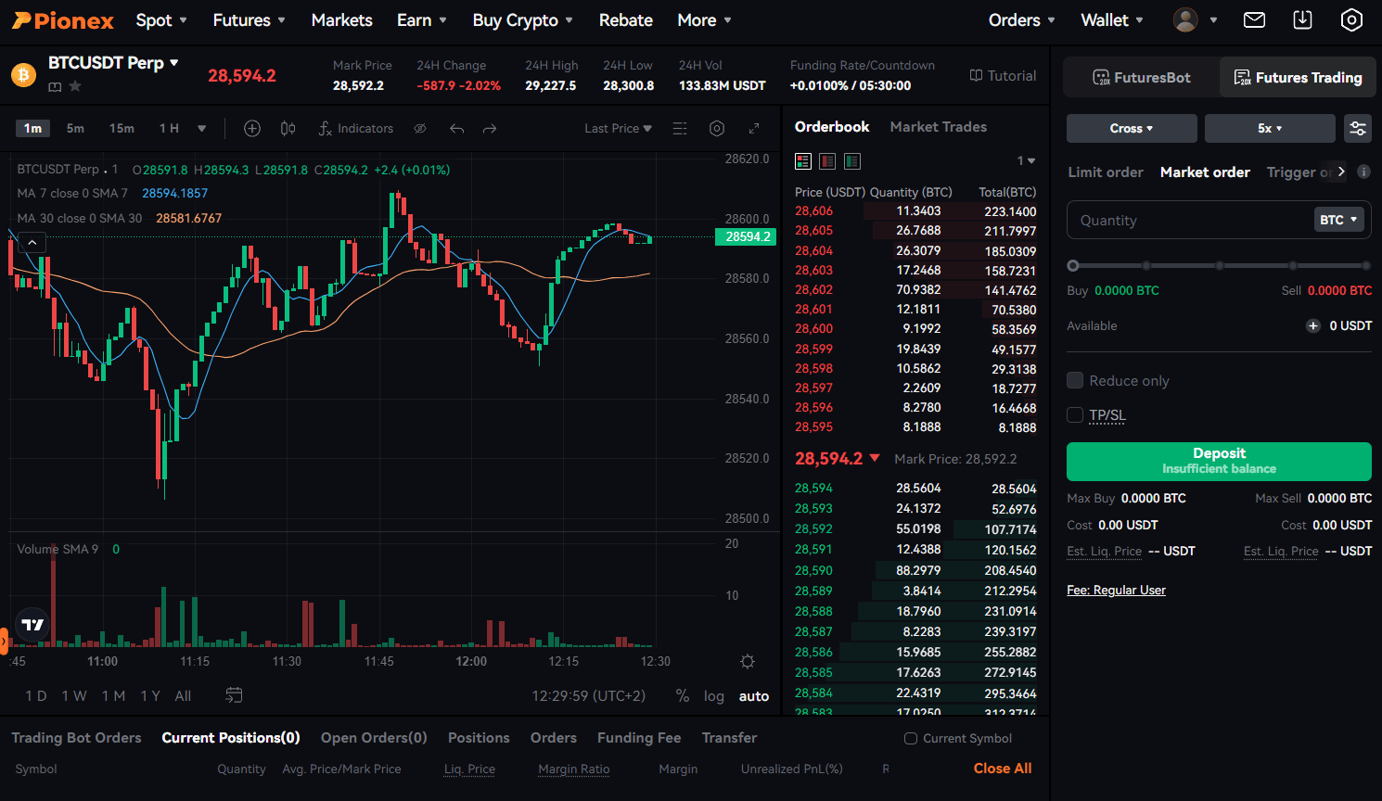This screenshot has height=801, width=1382.
Task: Open the 5x leverage dropdown
Action: [x=1270, y=129]
